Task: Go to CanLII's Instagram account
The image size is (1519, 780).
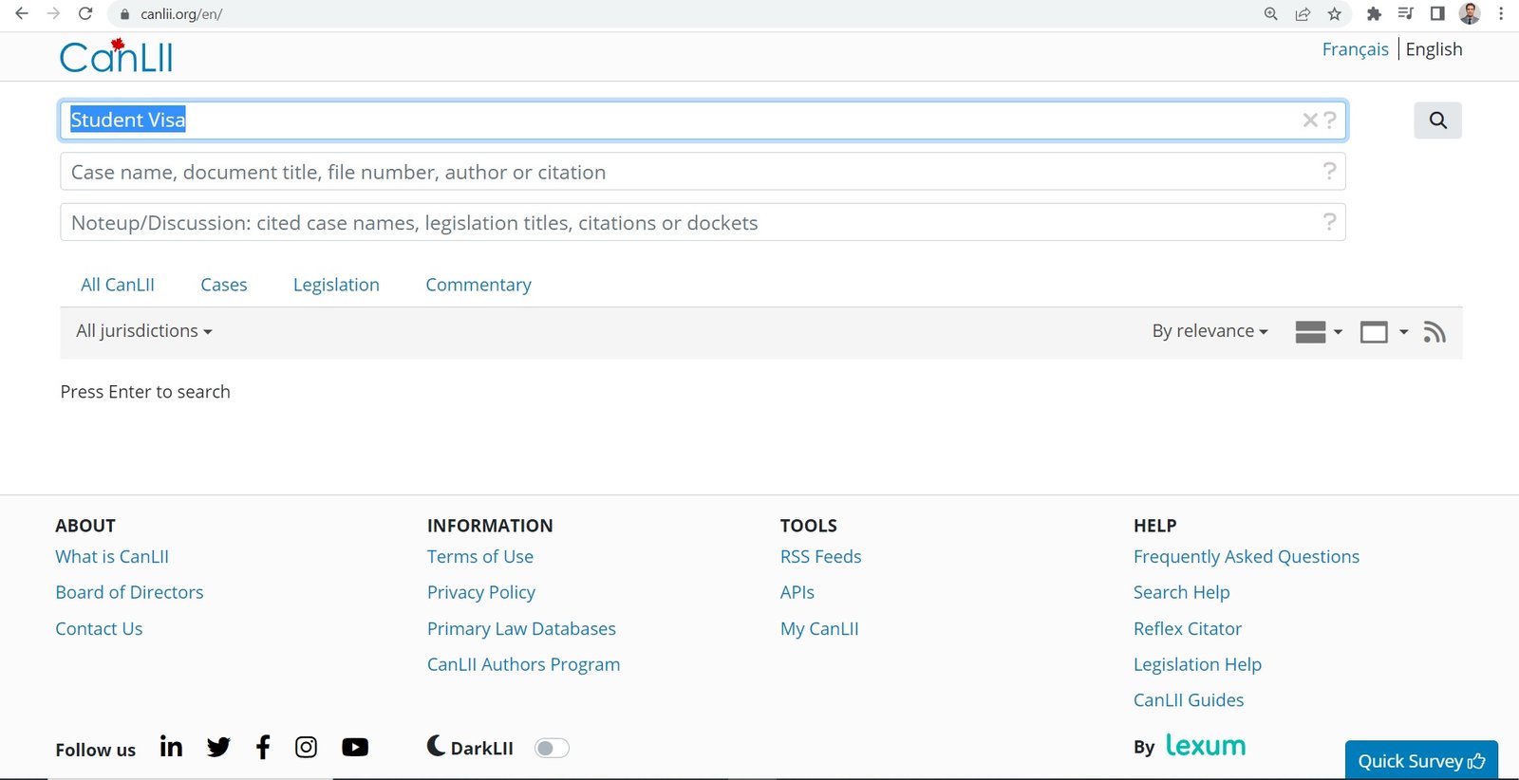Action: click(306, 748)
